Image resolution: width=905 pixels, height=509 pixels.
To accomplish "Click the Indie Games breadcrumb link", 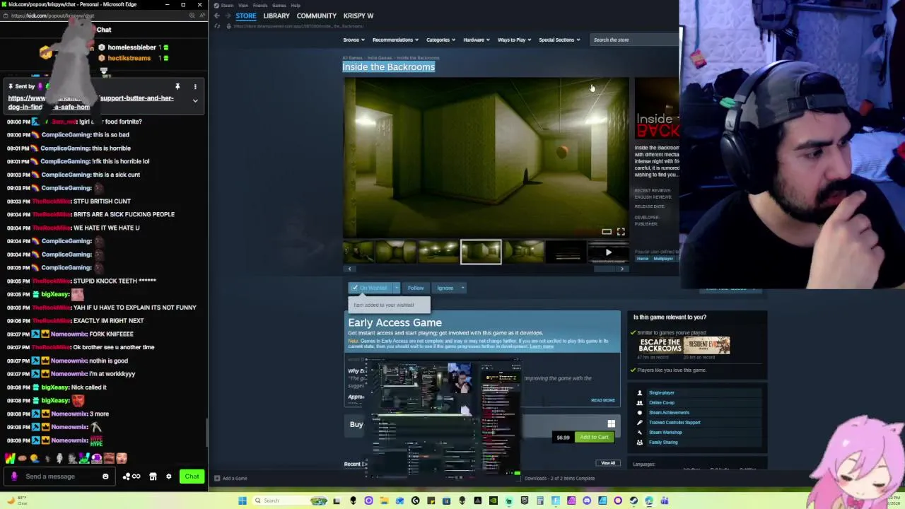I will (x=380, y=58).
